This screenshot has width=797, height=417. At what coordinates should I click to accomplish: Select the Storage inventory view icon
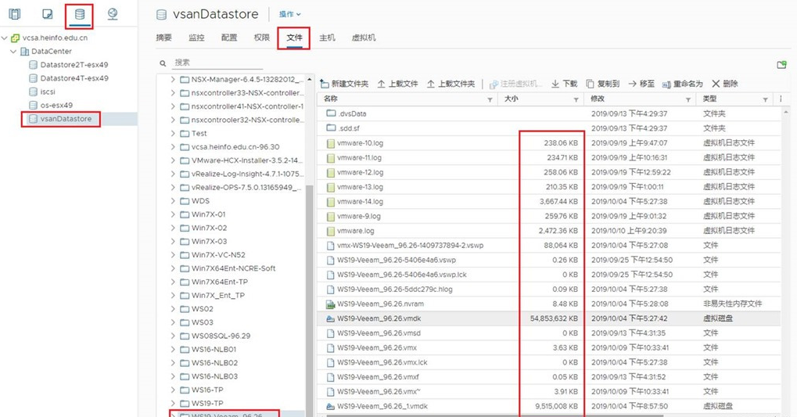79,14
